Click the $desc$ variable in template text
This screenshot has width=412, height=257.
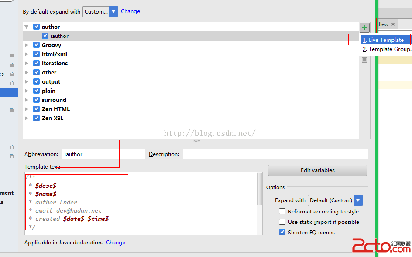pyautogui.click(x=46, y=186)
